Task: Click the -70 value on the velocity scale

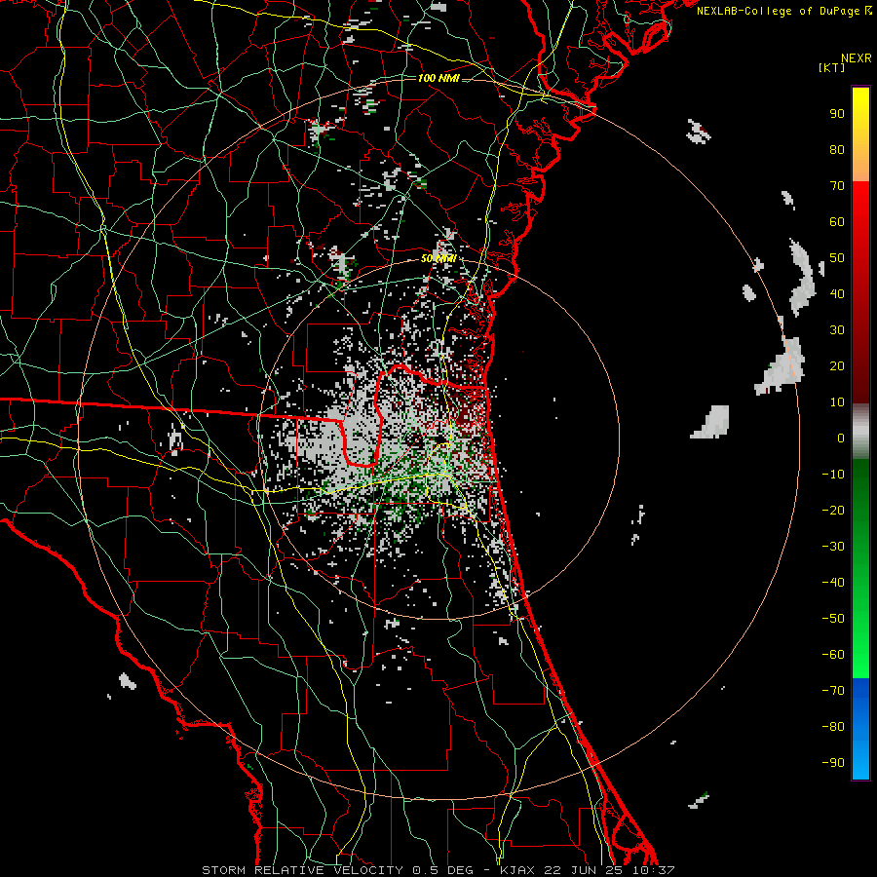Action: pos(833,691)
